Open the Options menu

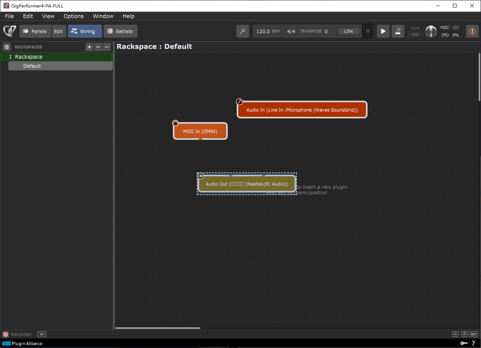coord(74,16)
